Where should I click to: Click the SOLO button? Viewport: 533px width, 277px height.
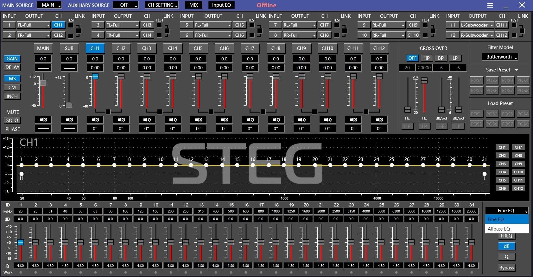point(12,120)
